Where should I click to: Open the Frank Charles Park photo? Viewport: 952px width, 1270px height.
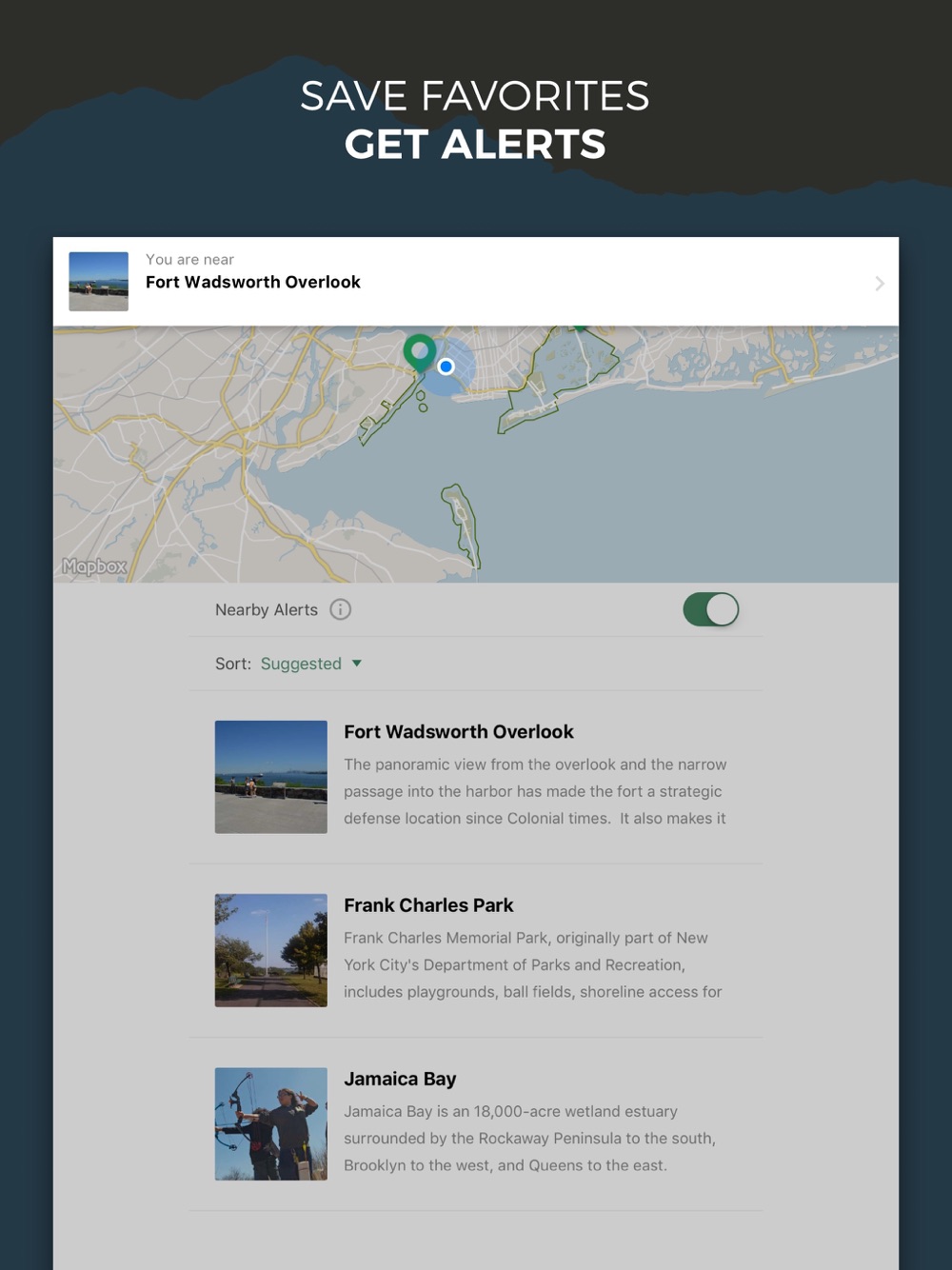pos(271,950)
